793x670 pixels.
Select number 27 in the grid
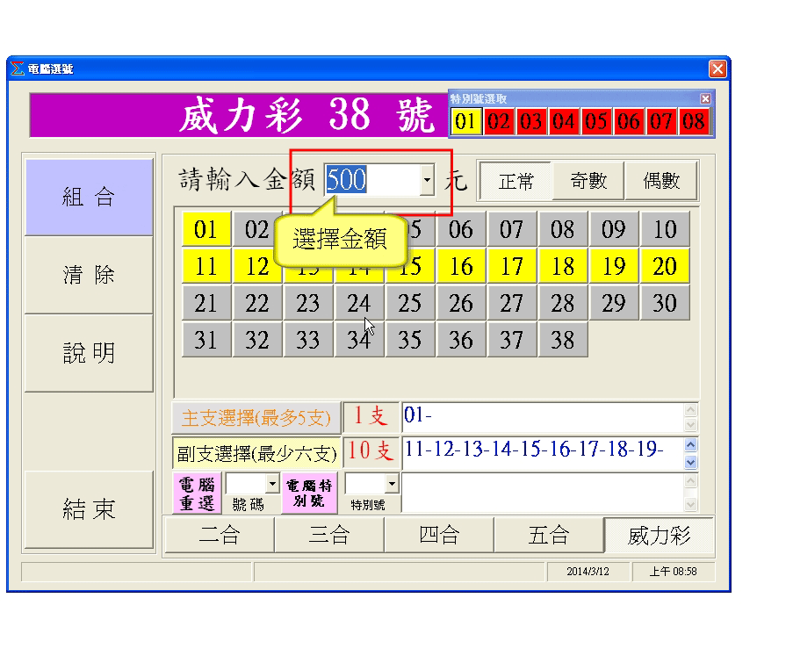click(512, 303)
